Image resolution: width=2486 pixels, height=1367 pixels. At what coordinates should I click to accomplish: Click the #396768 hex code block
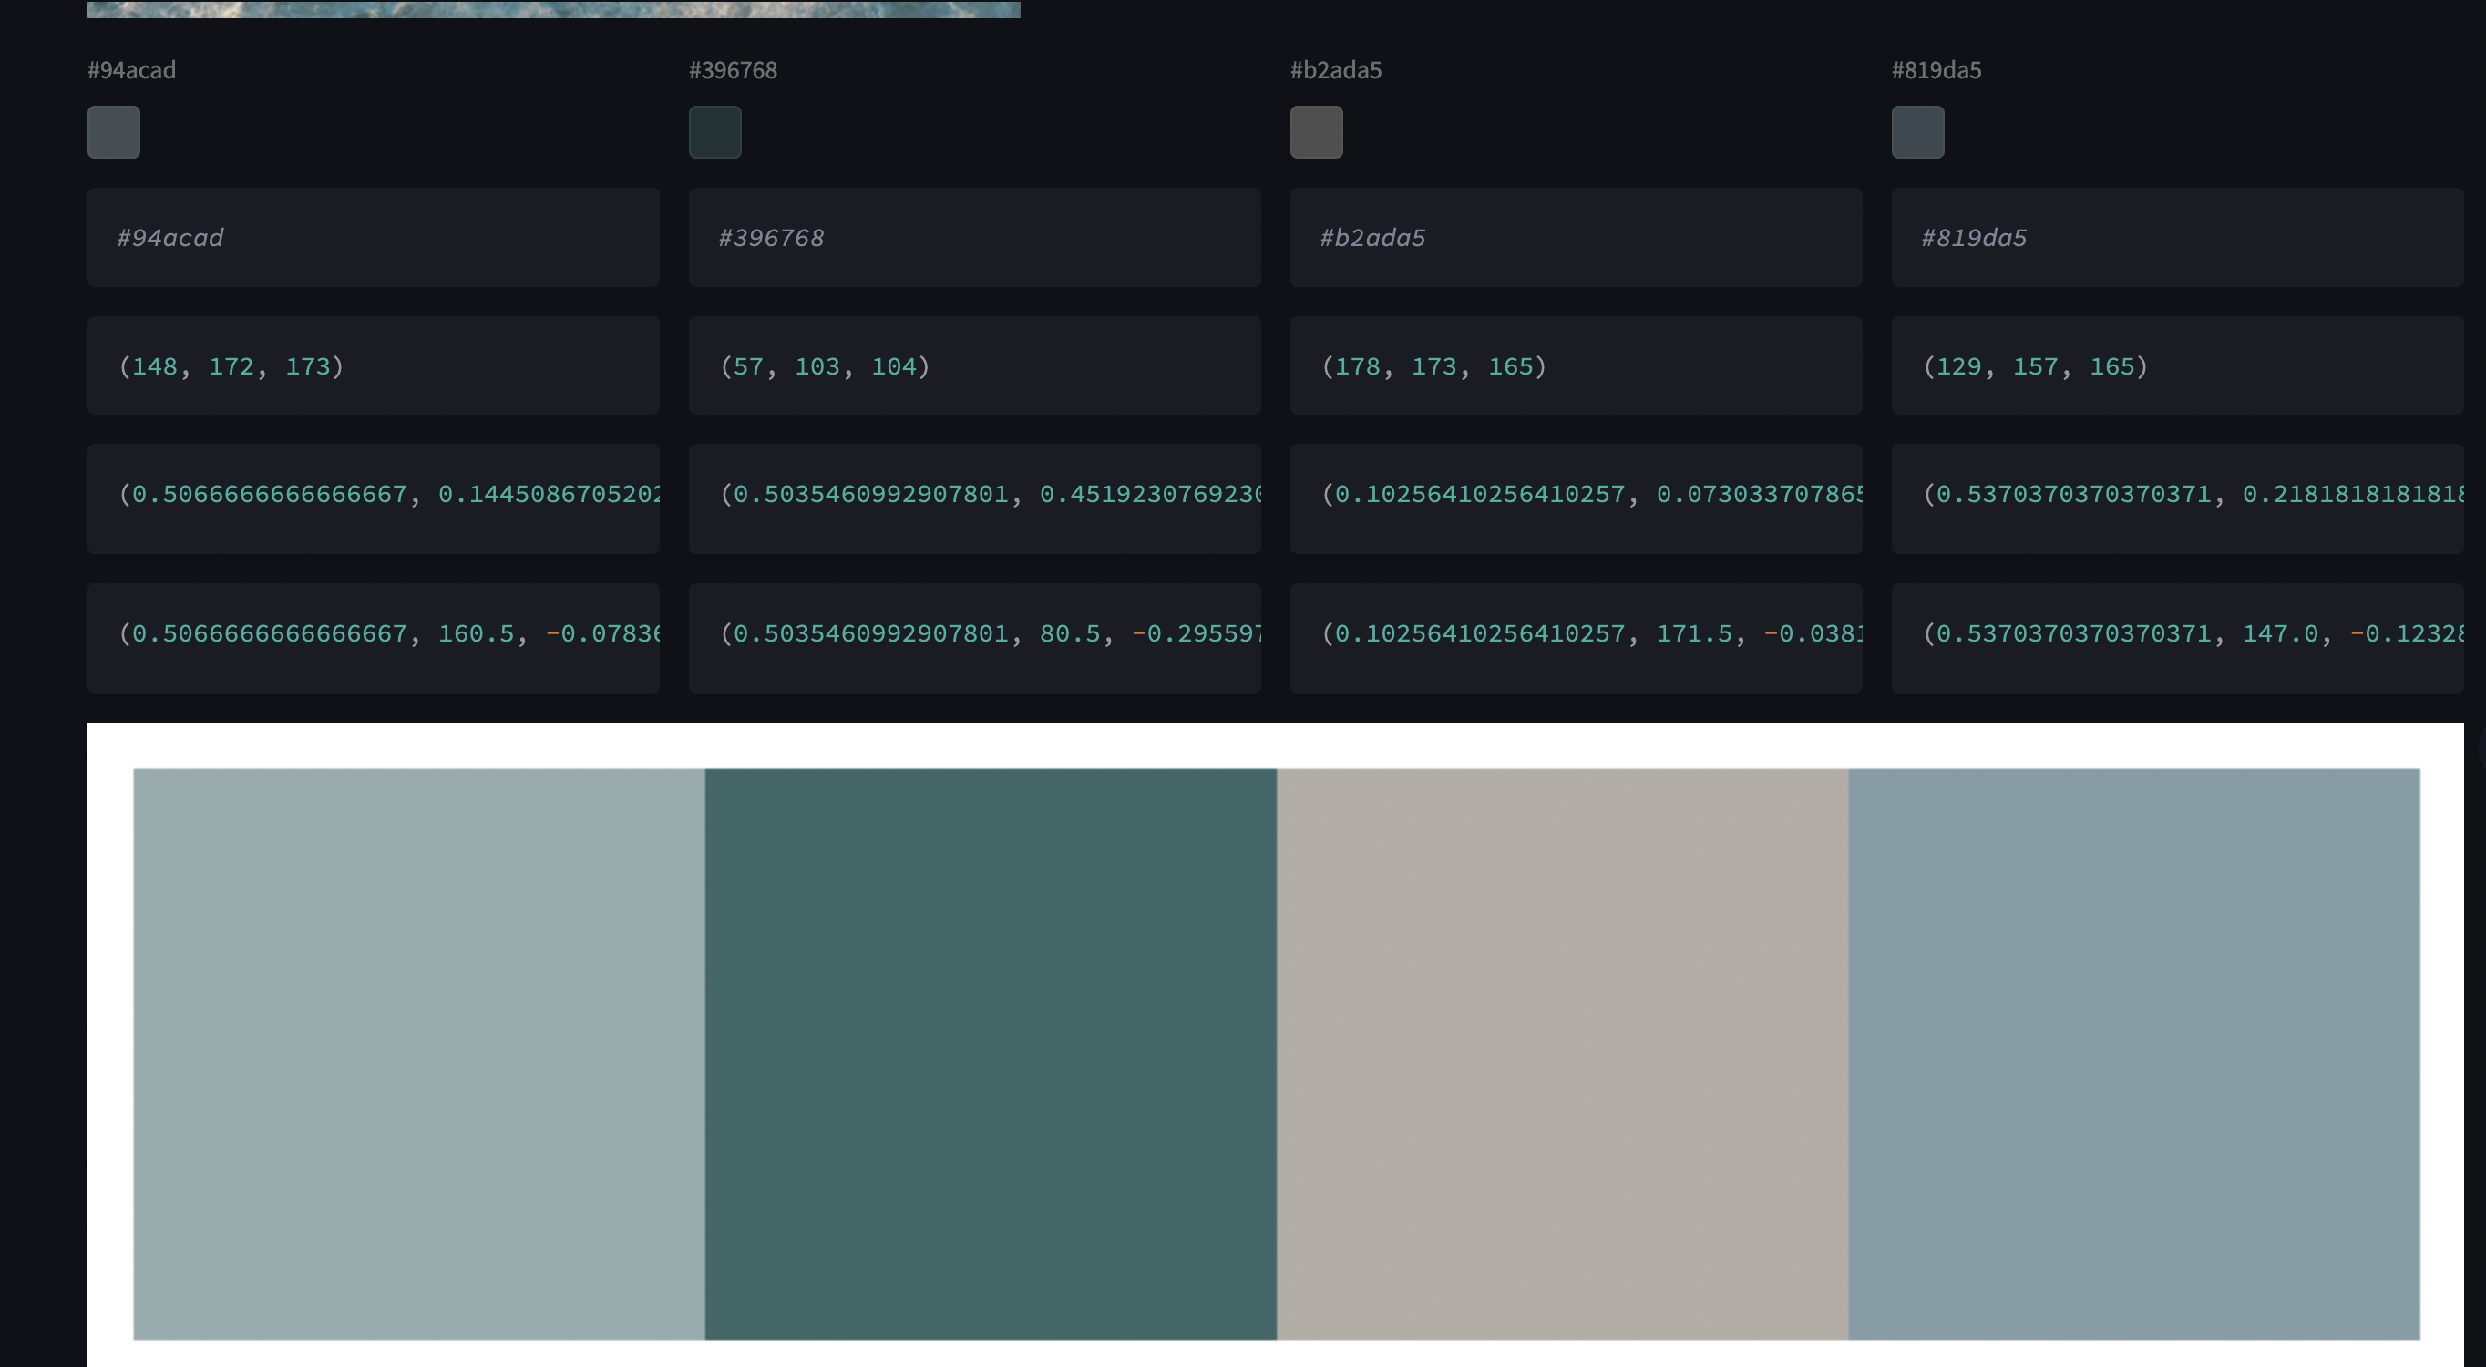coord(975,238)
